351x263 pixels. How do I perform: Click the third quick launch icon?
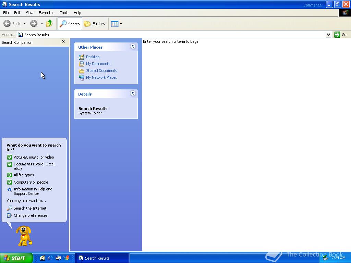tap(58, 258)
